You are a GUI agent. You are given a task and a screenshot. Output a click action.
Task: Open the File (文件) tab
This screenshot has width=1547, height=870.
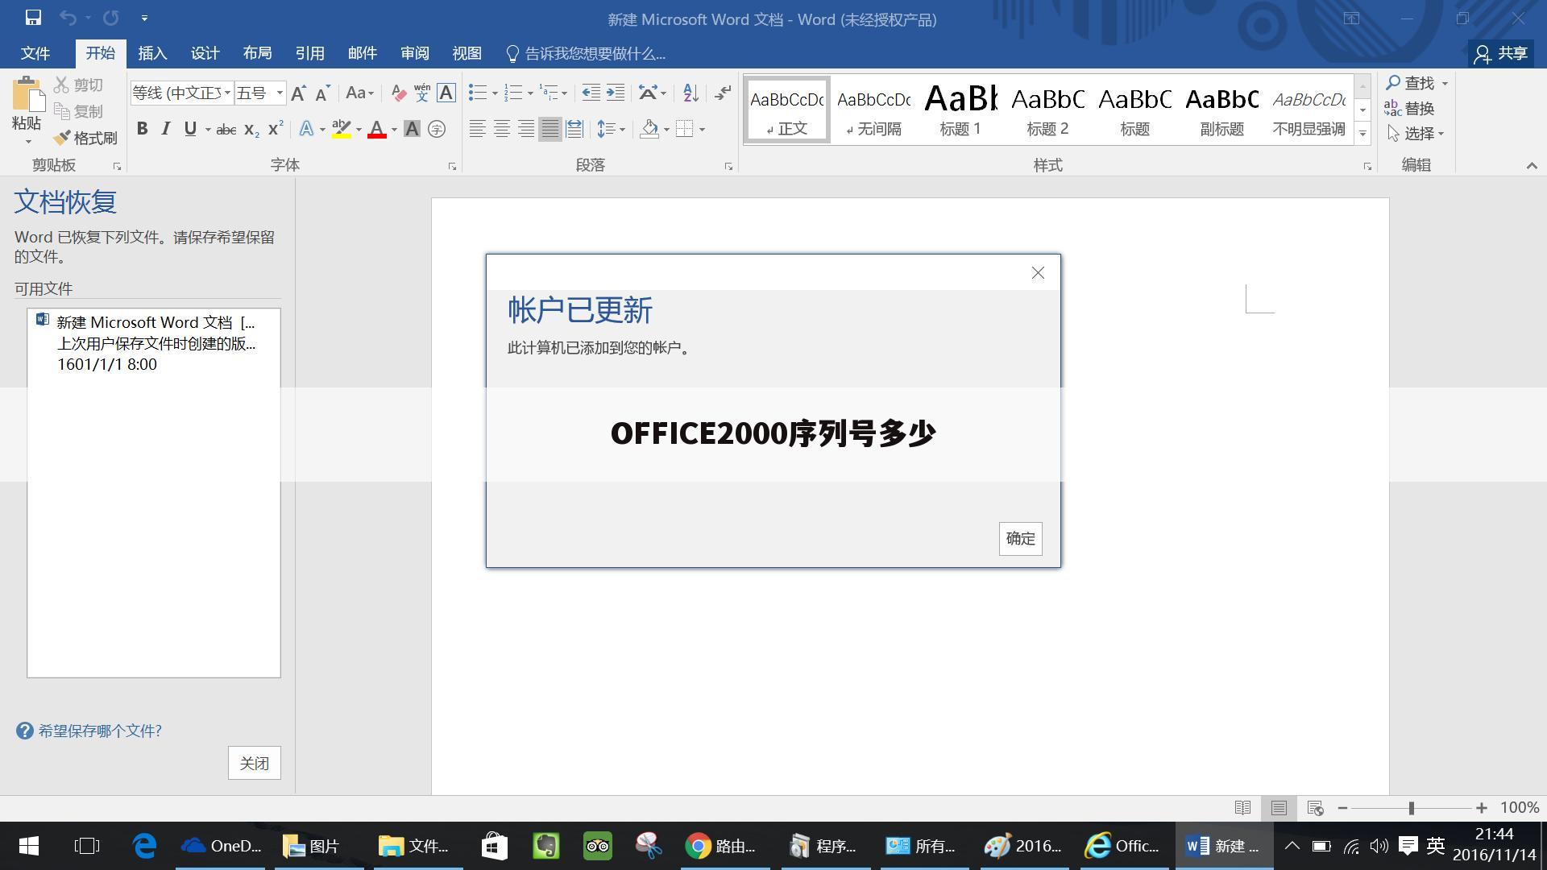click(x=35, y=53)
